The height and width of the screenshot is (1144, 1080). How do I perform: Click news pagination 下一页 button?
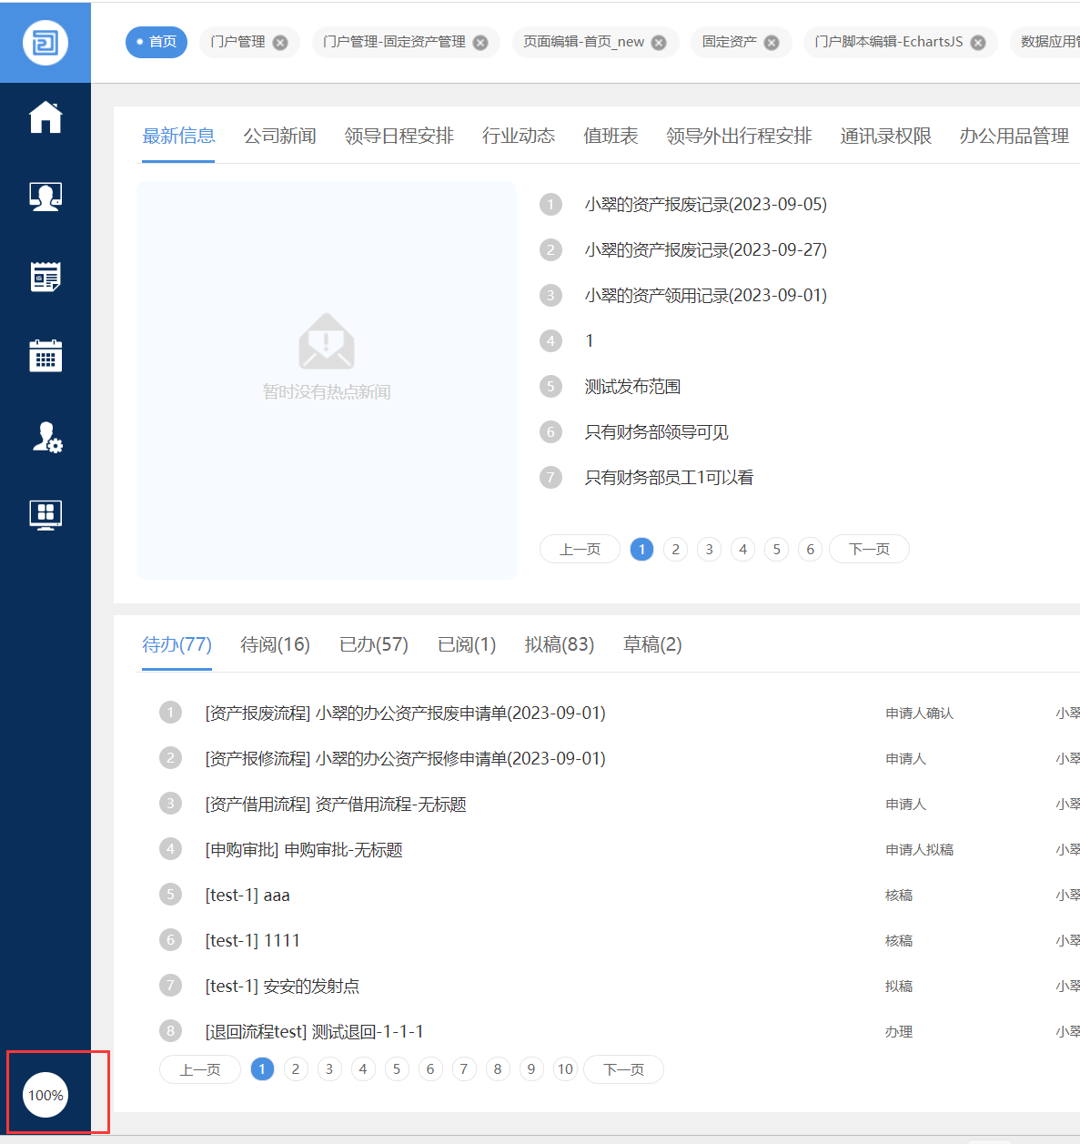869,549
